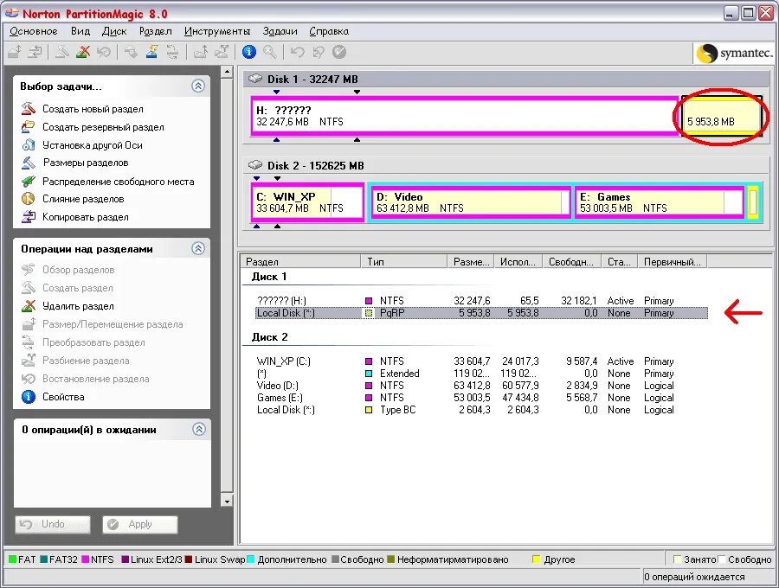Open the Инструменты menu

tap(217, 31)
